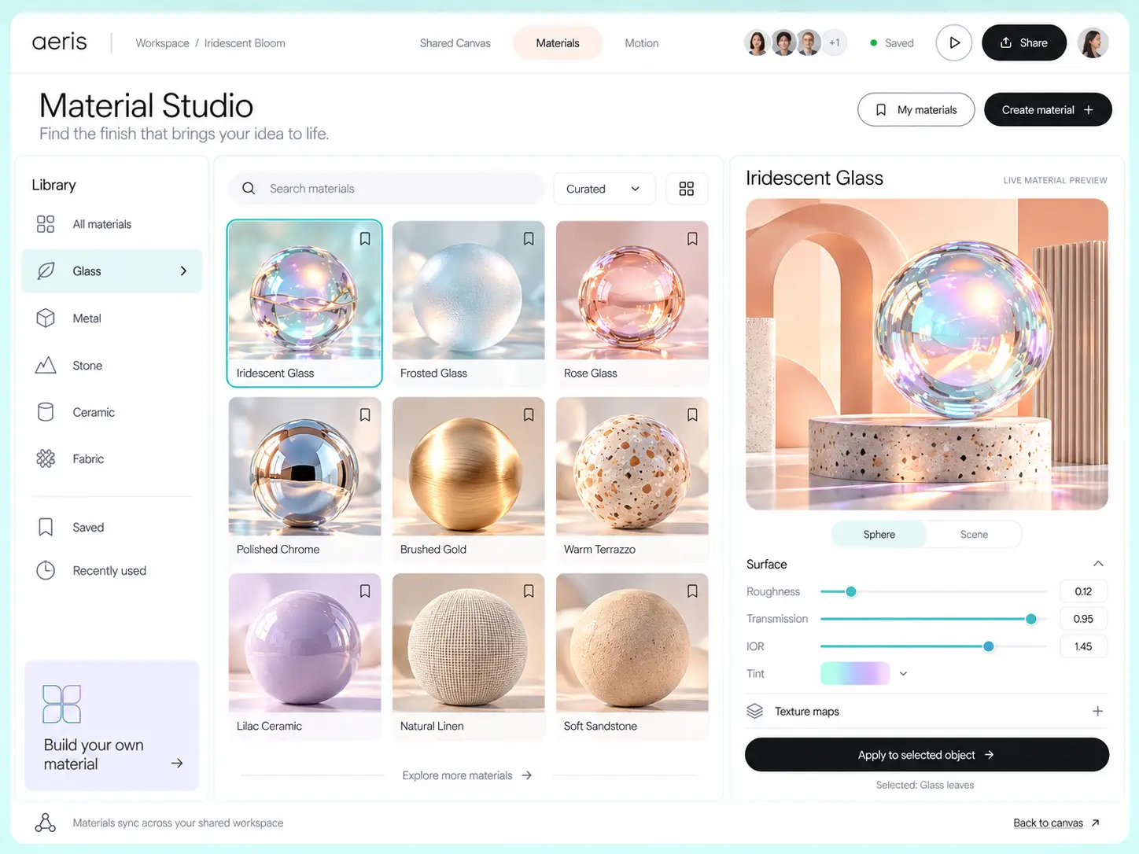Collapse the Surface section chevron
The height and width of the screenshot is (854, 1139).
[1098, 564]
